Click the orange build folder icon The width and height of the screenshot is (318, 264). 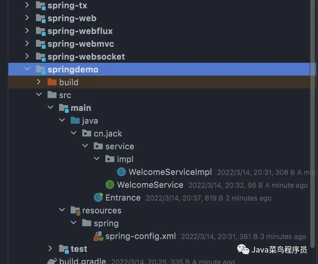pos(52,82)
